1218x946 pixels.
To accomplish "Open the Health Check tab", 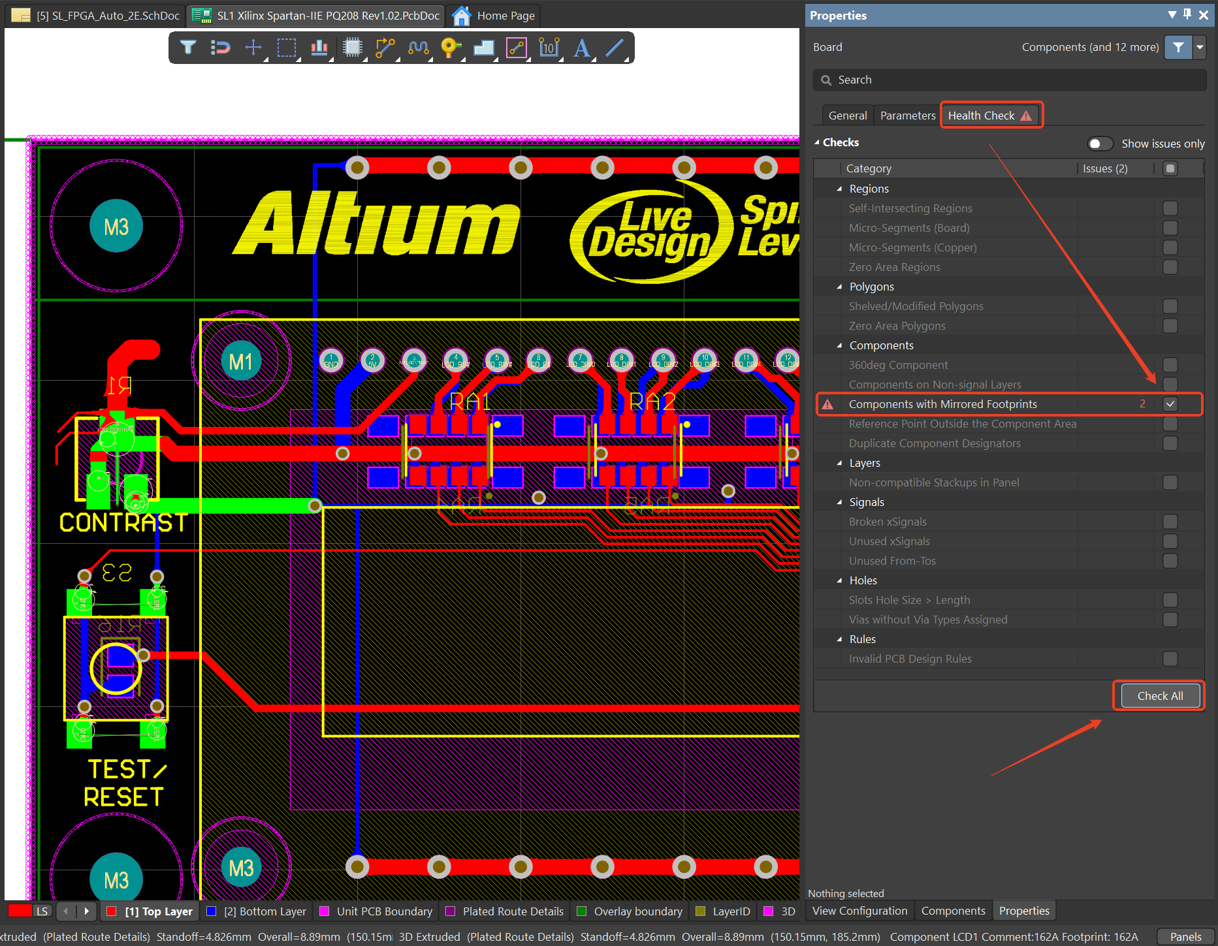I will point(990,116).
